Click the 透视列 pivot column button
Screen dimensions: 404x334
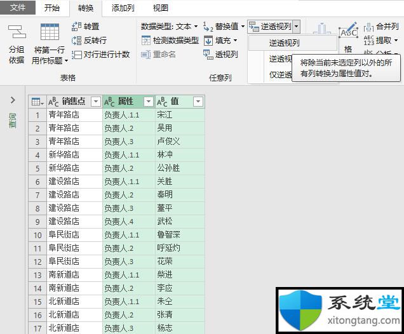[220, 55]
